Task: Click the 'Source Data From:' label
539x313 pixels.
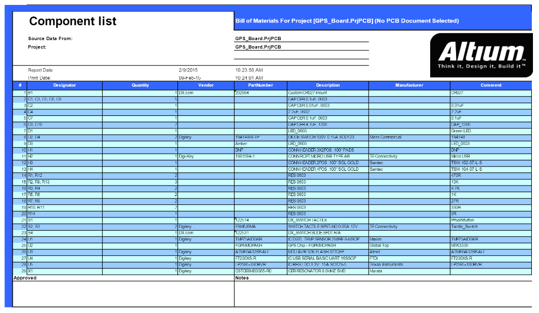Action: tap(50, 38)
